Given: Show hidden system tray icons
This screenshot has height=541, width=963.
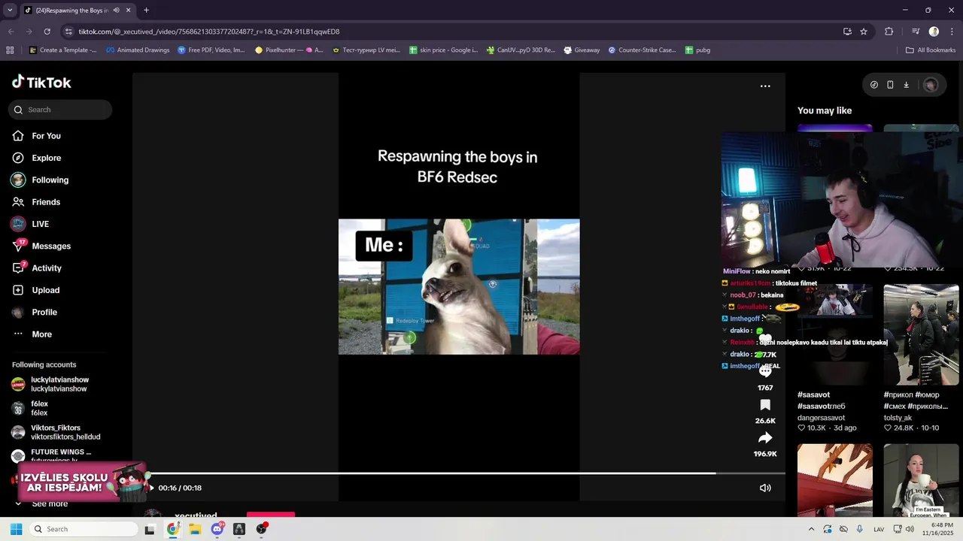Looking at the screenshot, I should coord(811,529).
